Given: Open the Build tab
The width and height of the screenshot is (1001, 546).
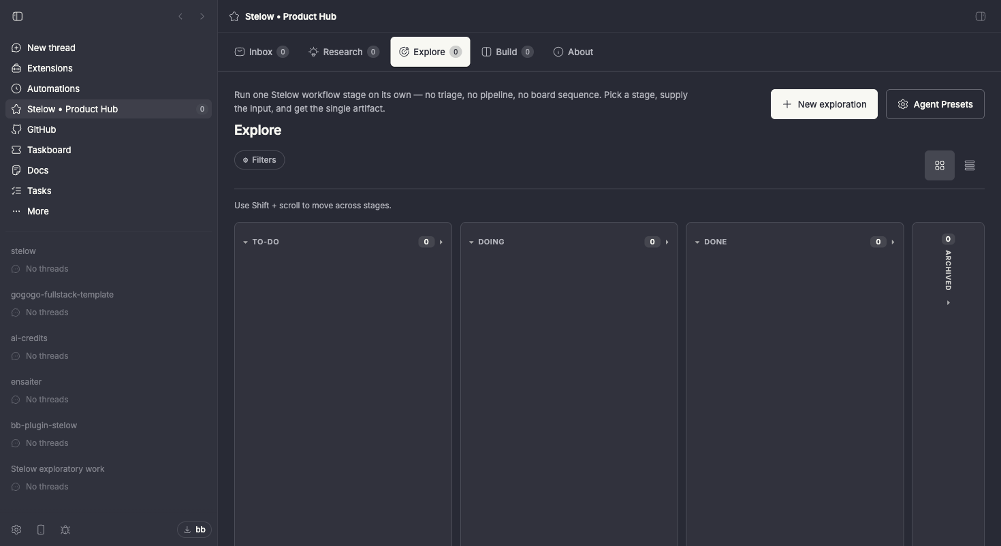Looking at the screenshot, I should (507, 52).
